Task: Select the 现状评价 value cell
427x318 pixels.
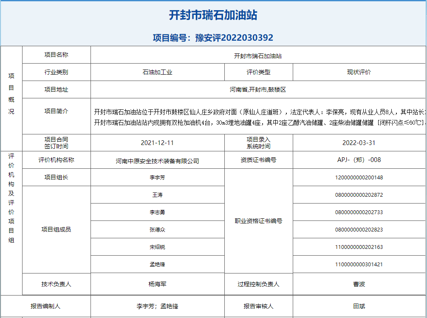Action: point(359,72)
